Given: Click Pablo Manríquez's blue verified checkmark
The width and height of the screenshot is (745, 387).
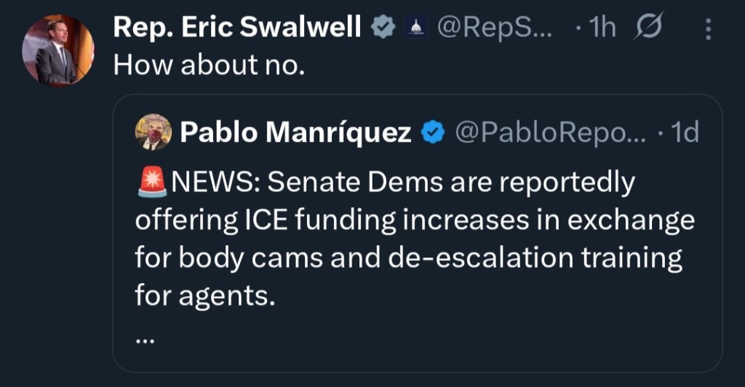Looking at the screenshot, I should tap(434, 132).
